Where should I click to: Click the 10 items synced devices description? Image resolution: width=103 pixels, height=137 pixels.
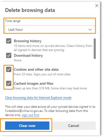pos(53,48)
